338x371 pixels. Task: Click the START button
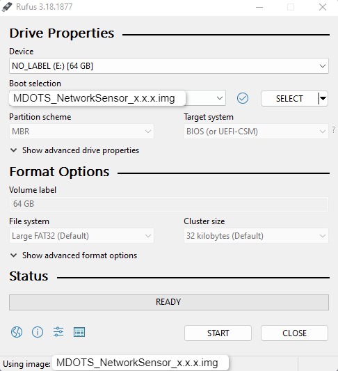click(x=218, y=333)
